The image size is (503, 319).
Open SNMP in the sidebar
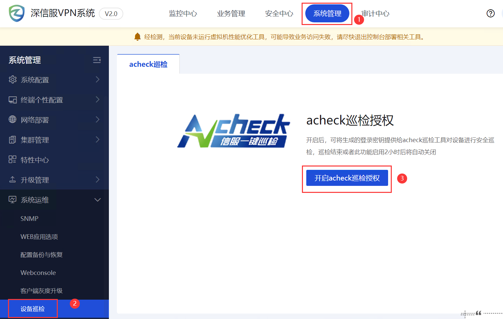pyautogui.click(x=29, y=219)
